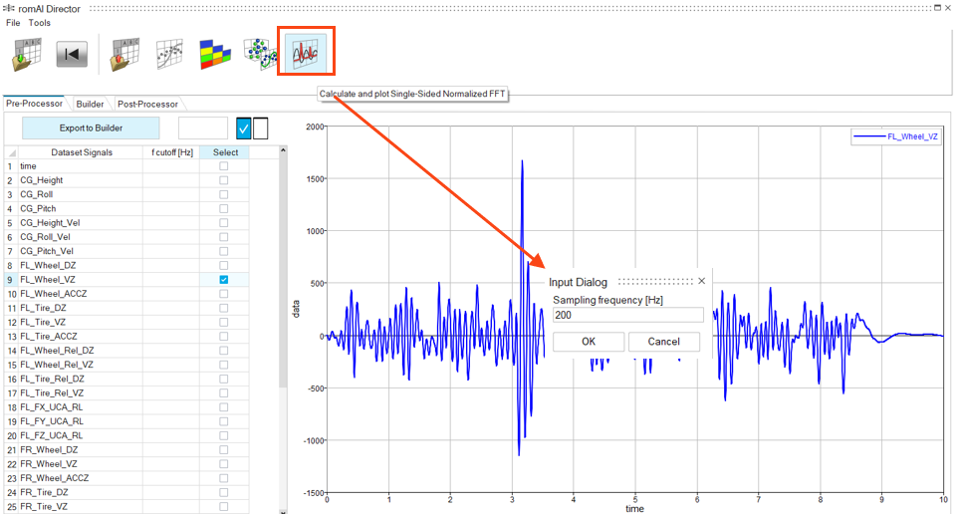Click the Single-Sided Normalized FFT icon
The width and height of the screenshot is (963, 514).
(305, 52)
